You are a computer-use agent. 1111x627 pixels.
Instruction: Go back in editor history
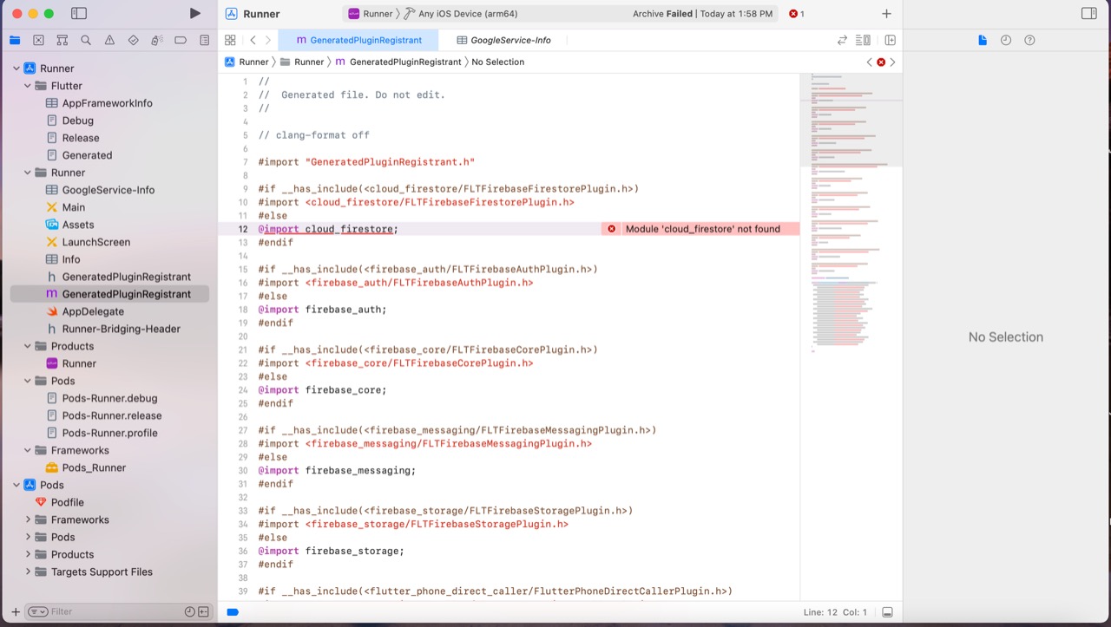[253, 40]
